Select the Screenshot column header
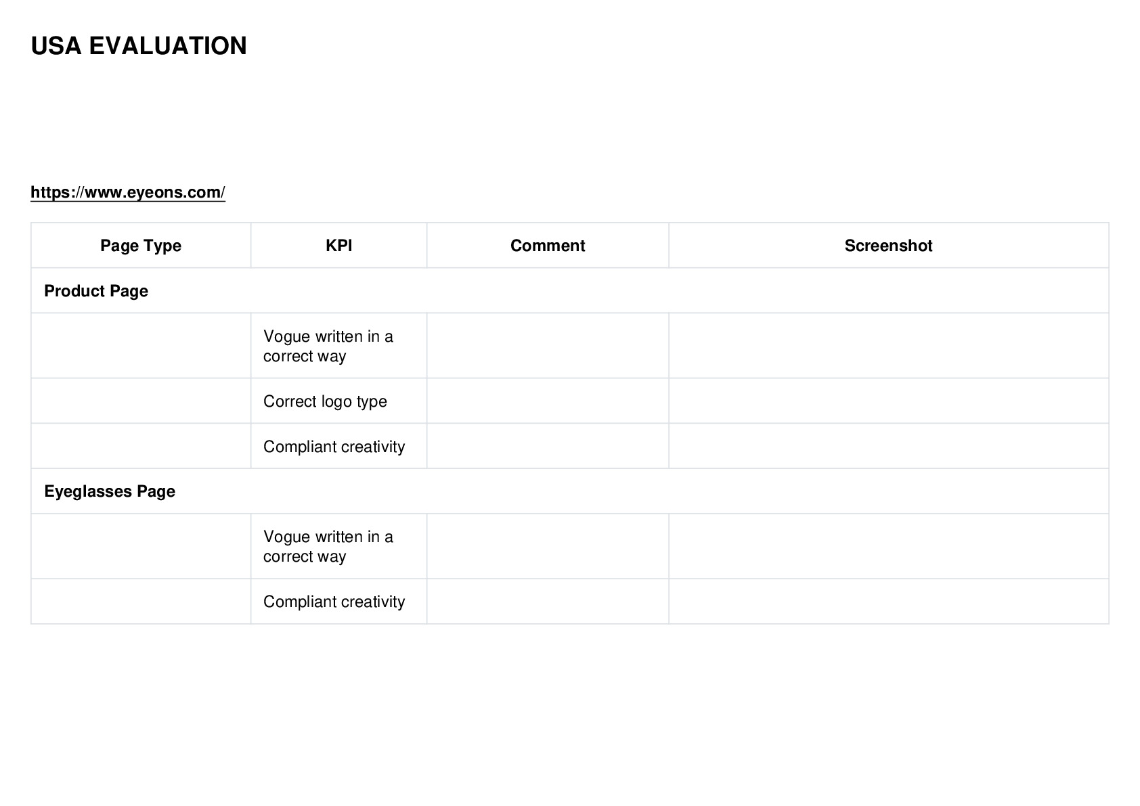This screenshot has width=1140, height=806. (888, 246)
